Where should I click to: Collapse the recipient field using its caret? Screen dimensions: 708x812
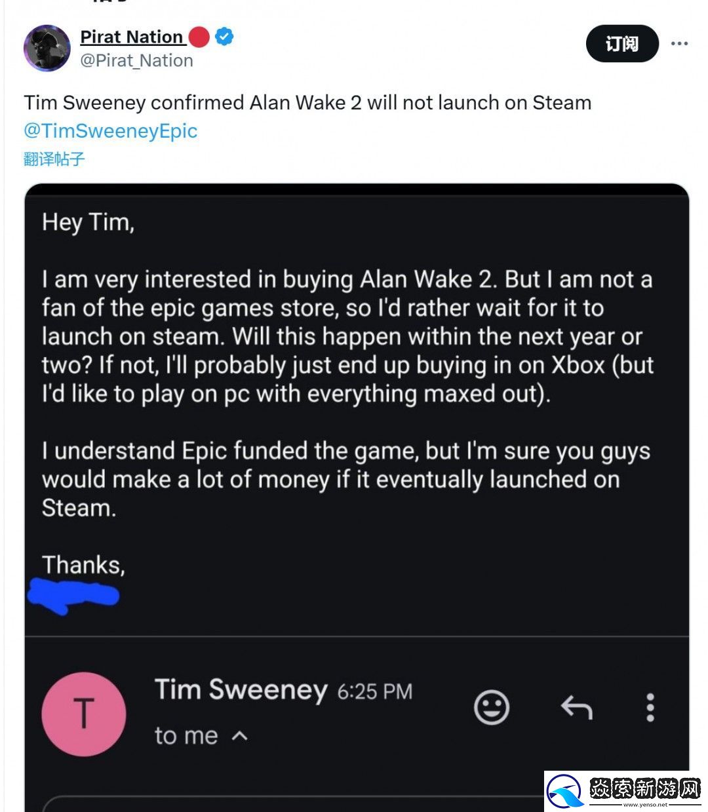[240, 735]
